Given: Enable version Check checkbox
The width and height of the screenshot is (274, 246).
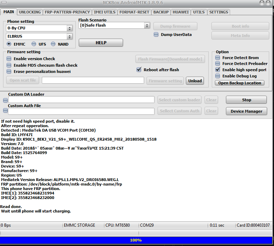Looking at the screenshot, I should pyautogui.click(x=9, y=58).
